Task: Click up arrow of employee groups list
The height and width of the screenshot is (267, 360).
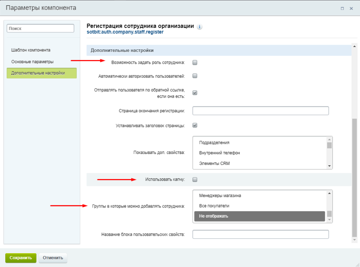Action: coord(330,193)
